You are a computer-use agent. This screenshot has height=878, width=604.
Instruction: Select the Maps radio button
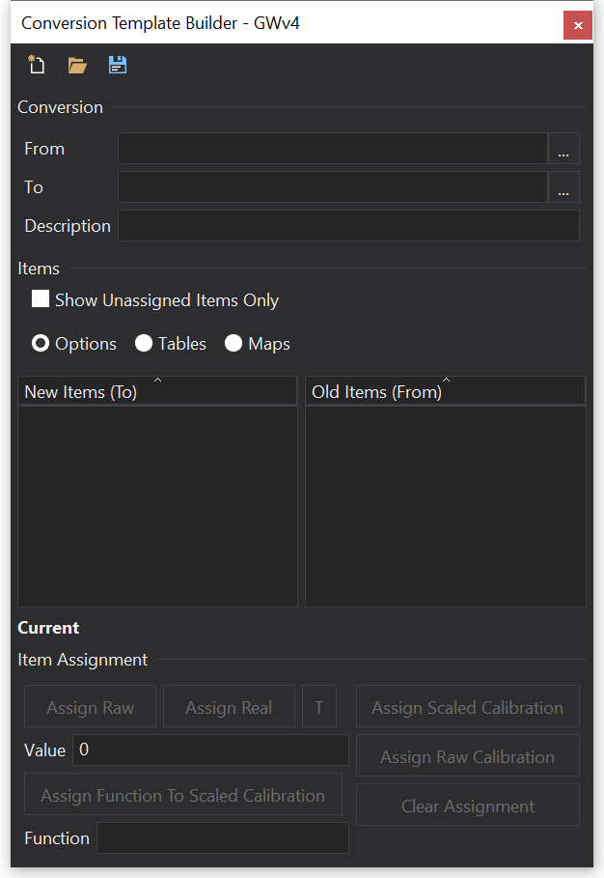point(233,344)
